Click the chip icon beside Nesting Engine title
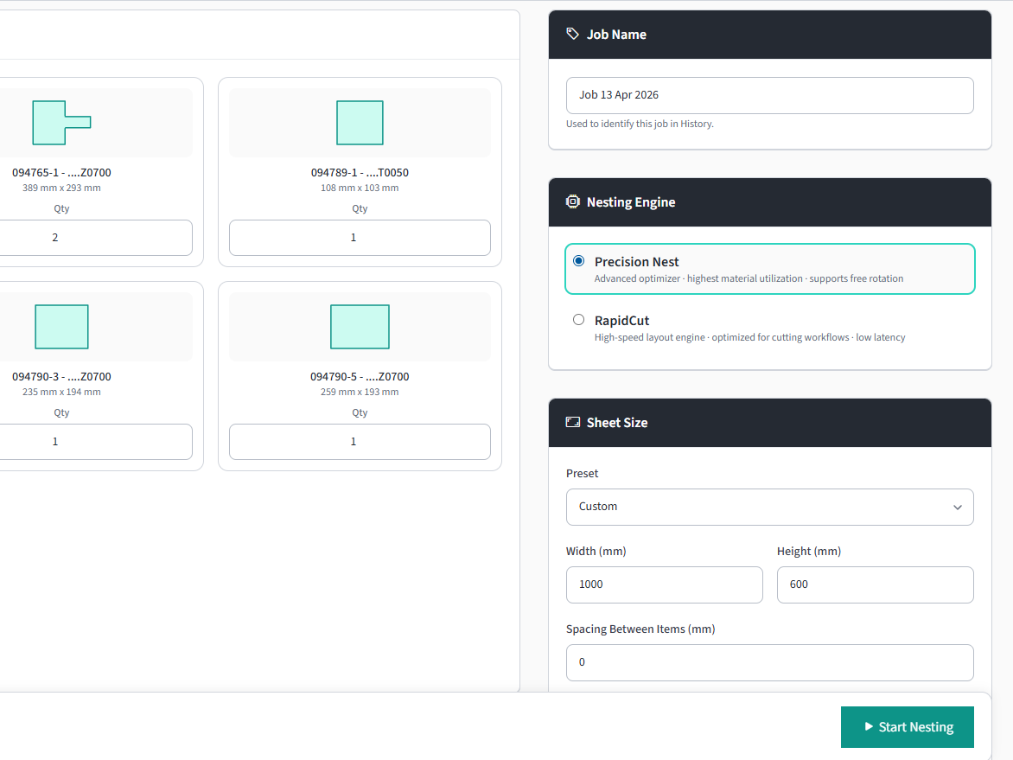The height and width of the screenshot is (760, 1013). pyautogui.click(x=572, y=201)
